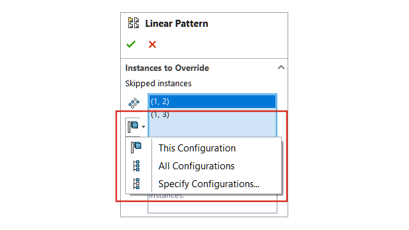Choose This Configuration from the menu
409x230 pixels.
[197, 148]
